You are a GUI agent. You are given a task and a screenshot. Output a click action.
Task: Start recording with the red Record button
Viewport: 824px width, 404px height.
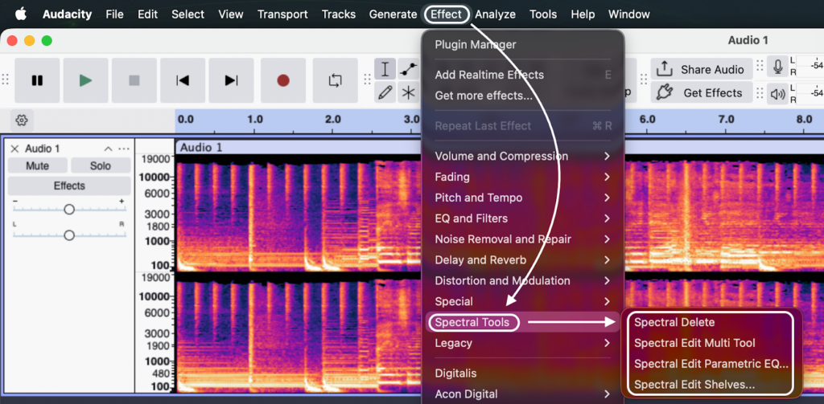(x=283, y=80)
